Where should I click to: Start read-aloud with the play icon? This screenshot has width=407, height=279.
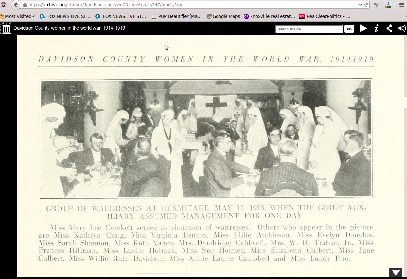pyautogui.click(x=363, y=29)
